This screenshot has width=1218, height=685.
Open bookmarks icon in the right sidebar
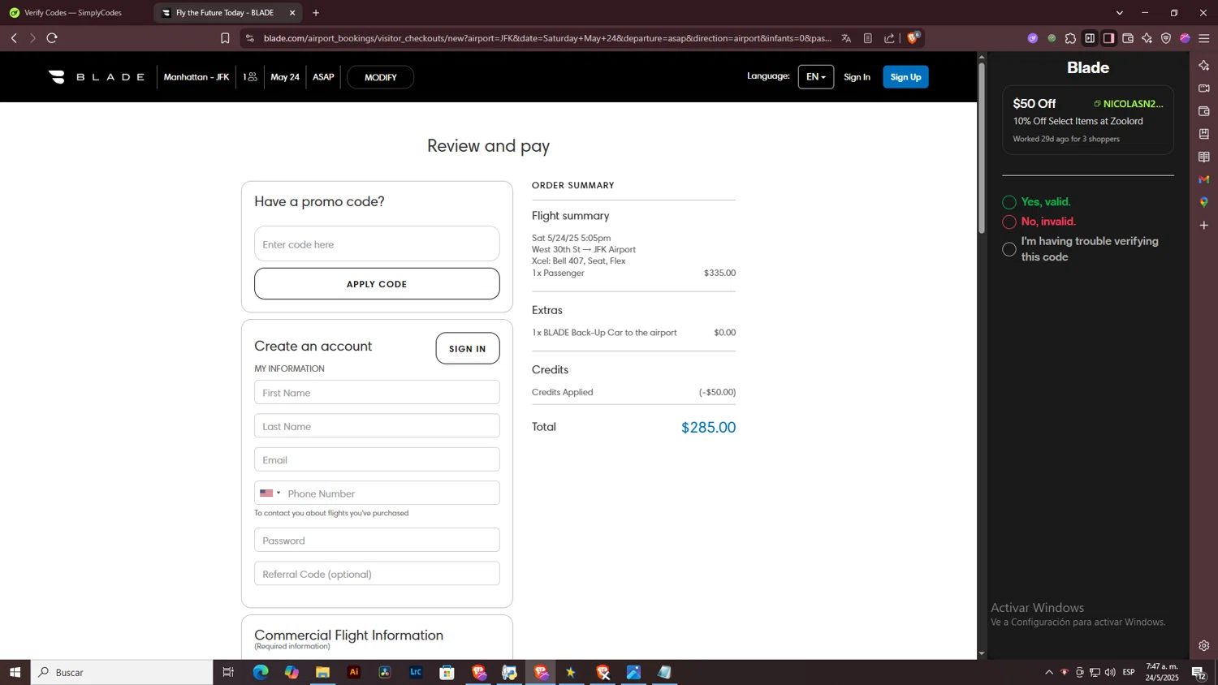click(1204, 134)
